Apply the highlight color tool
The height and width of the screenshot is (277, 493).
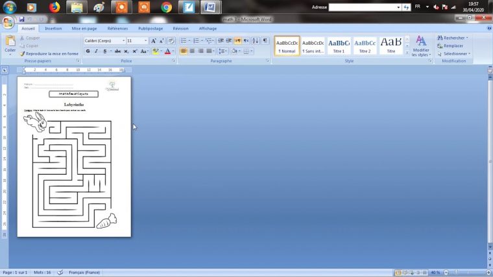(x=155, y=51)
